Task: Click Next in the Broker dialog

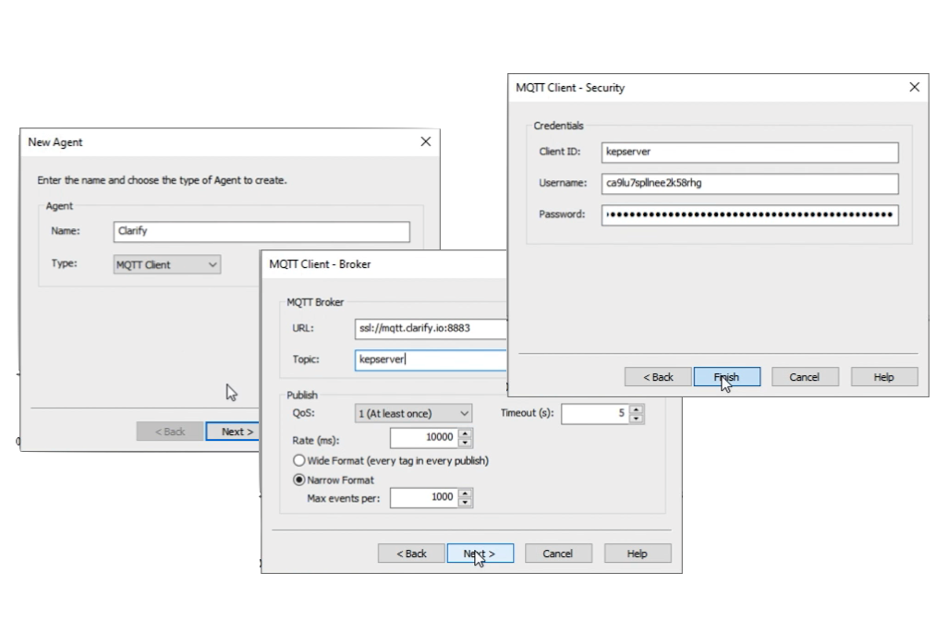Action: [480, 554]
